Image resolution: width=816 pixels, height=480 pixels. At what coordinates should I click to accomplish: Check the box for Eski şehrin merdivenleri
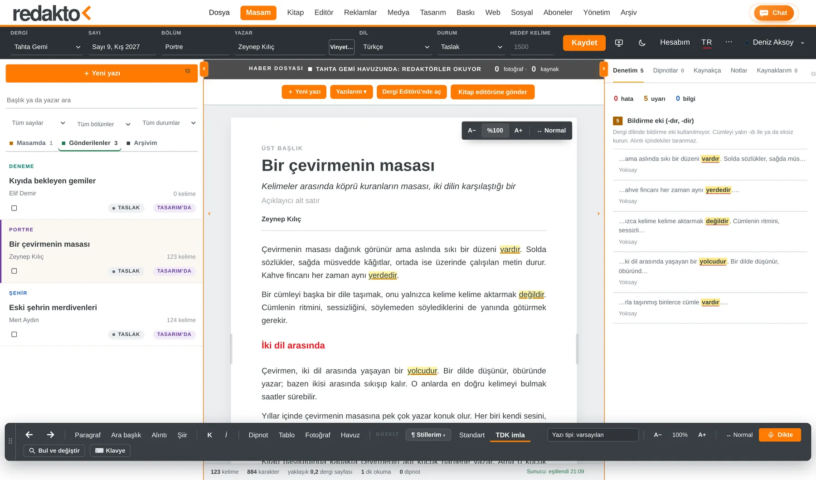click(x=14, y=334)
